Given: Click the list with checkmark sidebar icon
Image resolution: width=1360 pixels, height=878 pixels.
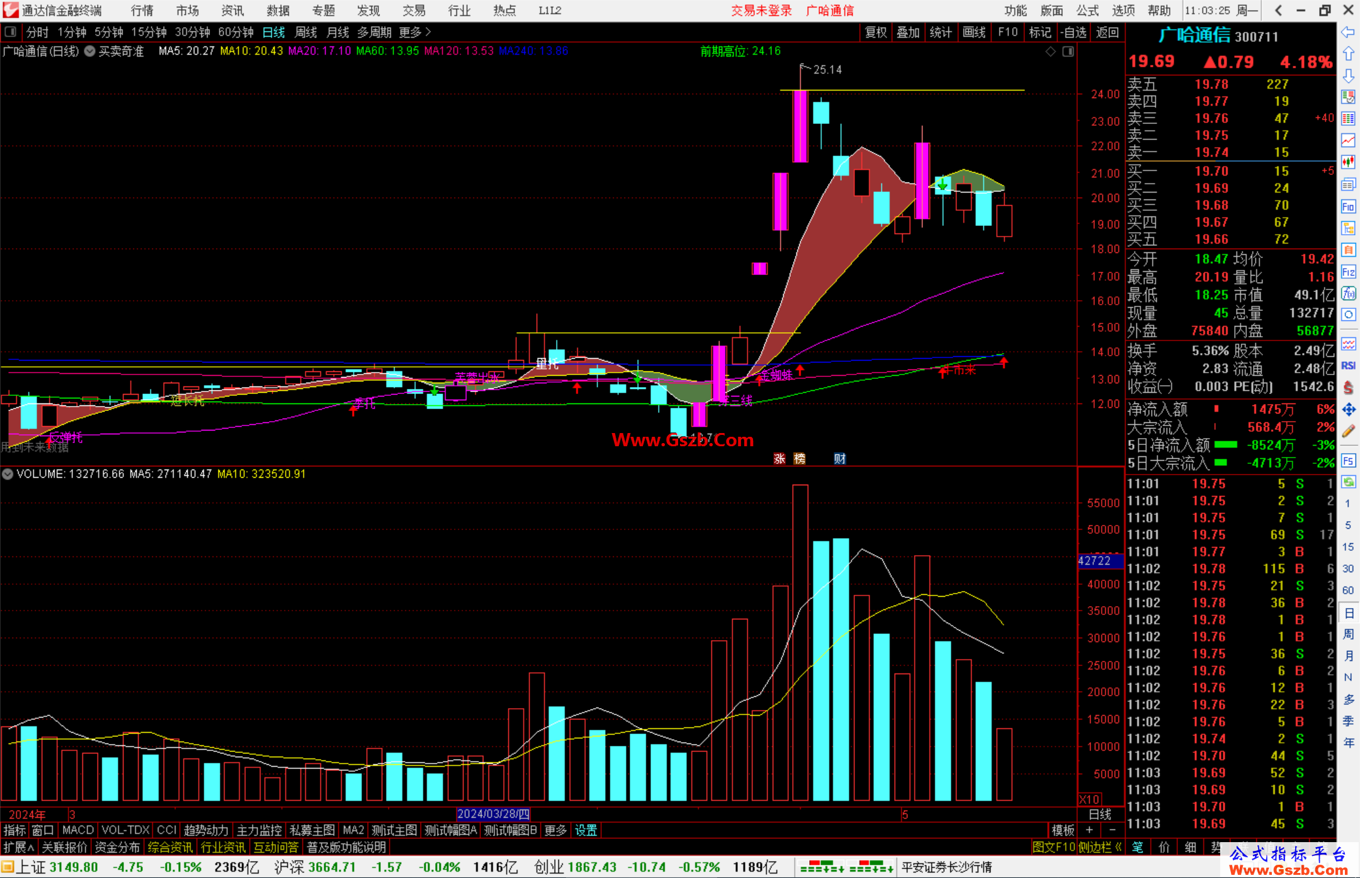Looking at the screenshot, I should pyautogui.click(x=1348, y=97).
